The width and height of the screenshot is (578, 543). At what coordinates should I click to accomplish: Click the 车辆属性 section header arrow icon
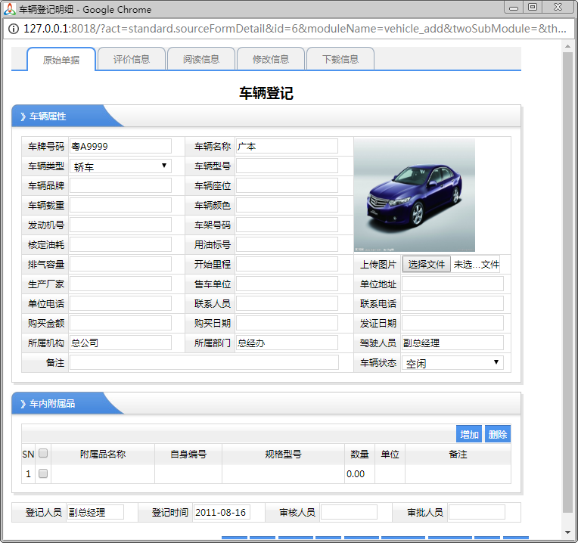23,116
